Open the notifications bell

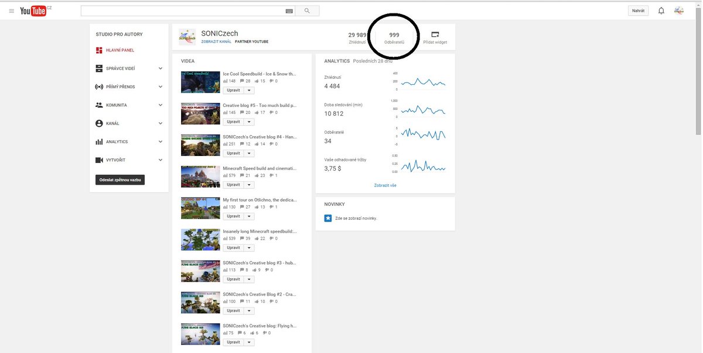coord(661,11)
